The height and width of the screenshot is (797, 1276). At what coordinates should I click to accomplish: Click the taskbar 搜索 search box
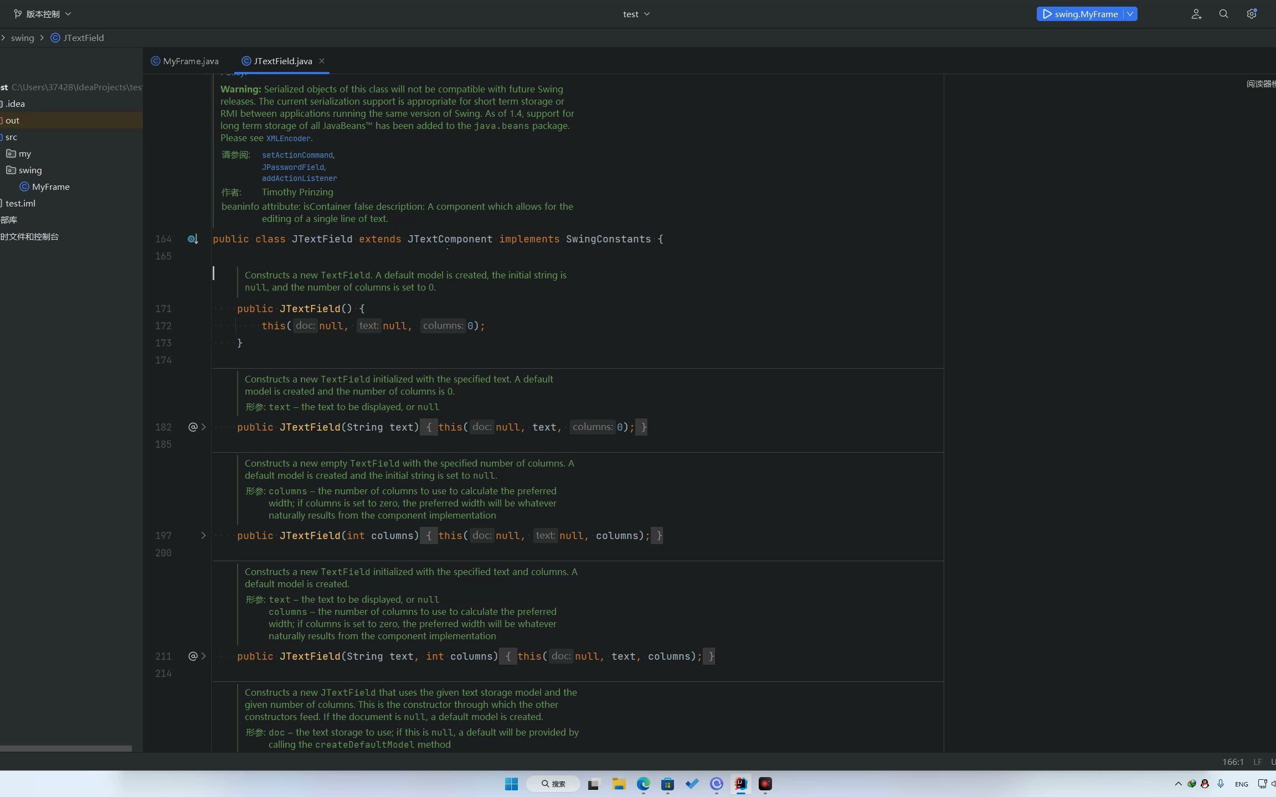(553, 784)
